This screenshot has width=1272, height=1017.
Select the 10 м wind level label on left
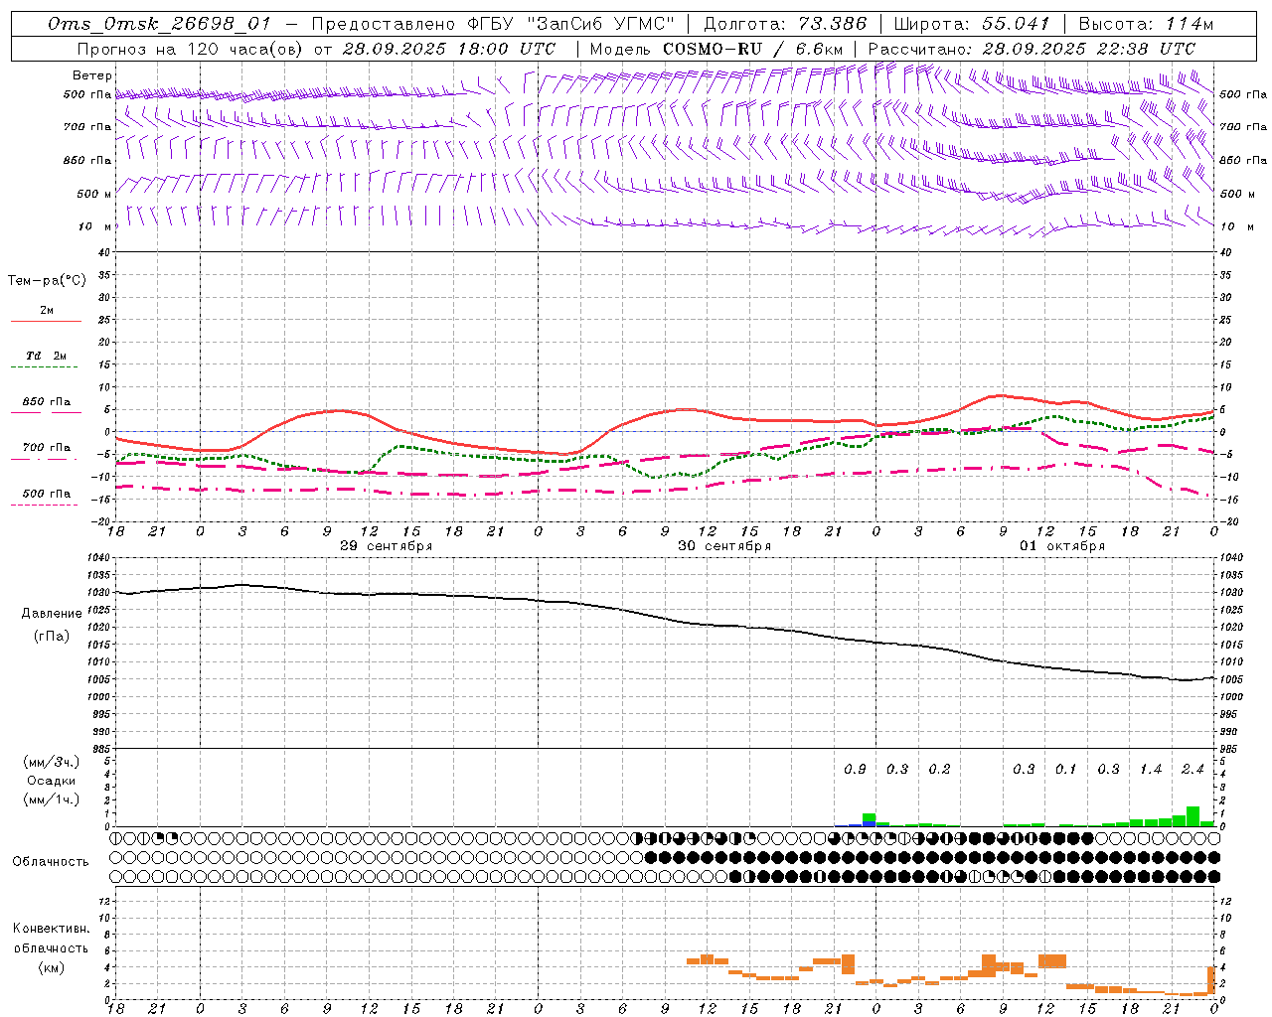click(x=94, y=226)
